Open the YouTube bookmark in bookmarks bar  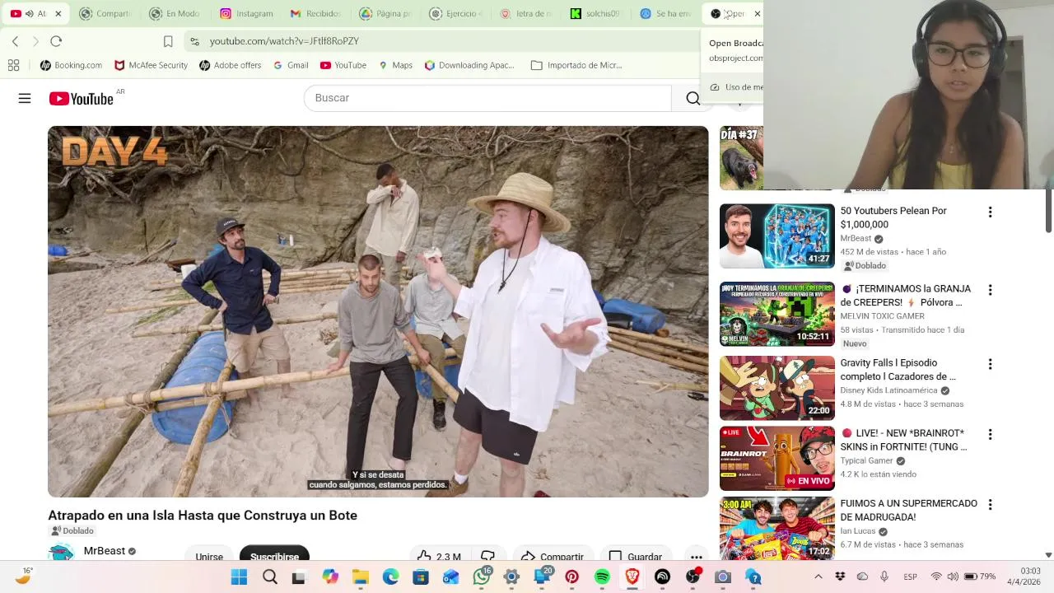343,65
